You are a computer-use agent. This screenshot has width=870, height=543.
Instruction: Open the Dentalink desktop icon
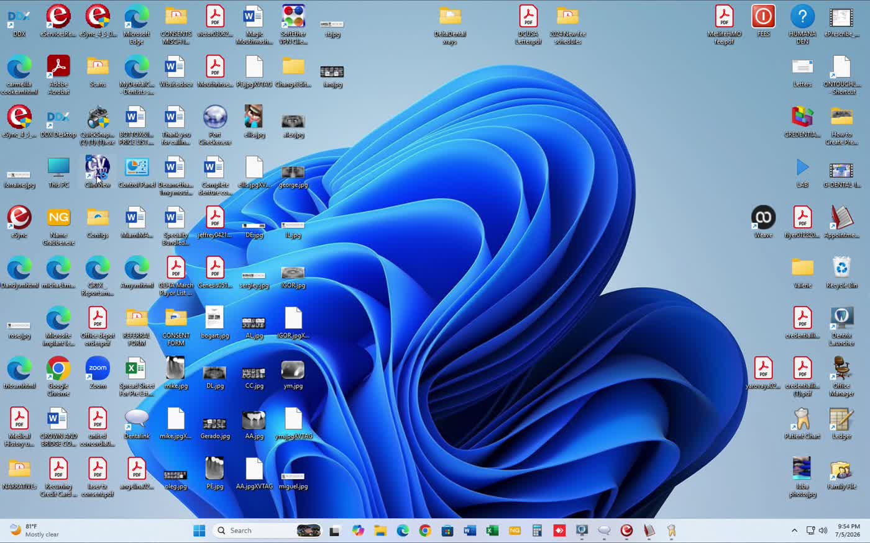coord(137,423)
